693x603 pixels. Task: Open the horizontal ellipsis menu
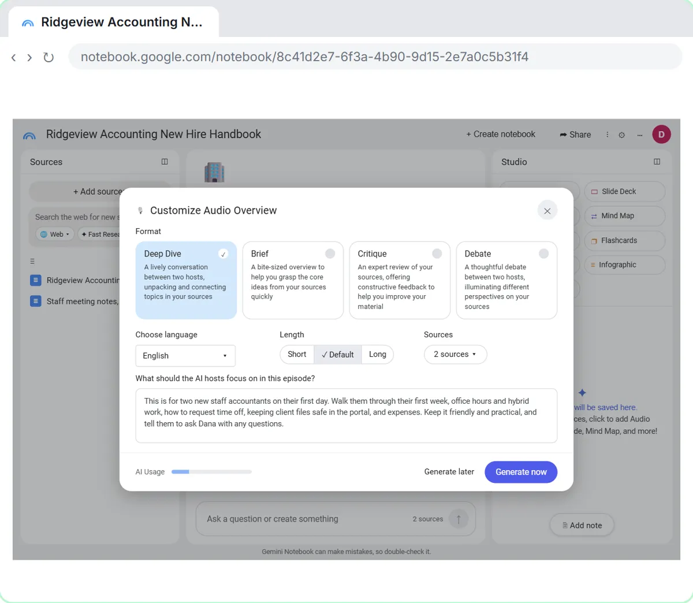coord(640,135)
